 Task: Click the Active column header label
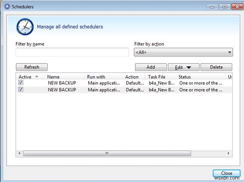25,77
